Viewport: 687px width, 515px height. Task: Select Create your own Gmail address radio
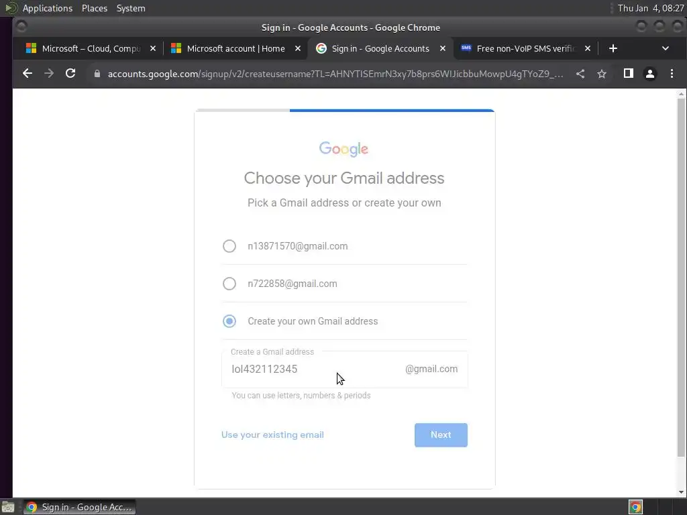229,321
